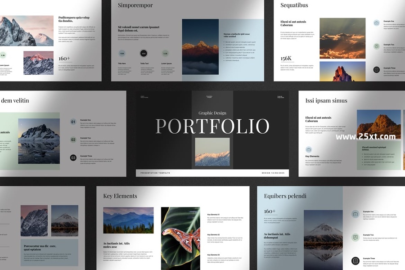Click the forest and blue mountains photo on Key Elements slide

click(128, 220)
